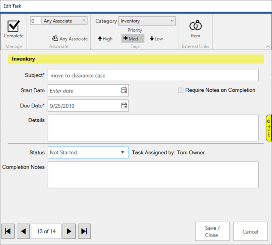Screen dimensions: 272x245
Task: Click the Save / Close button
Action: pos(212,231)
